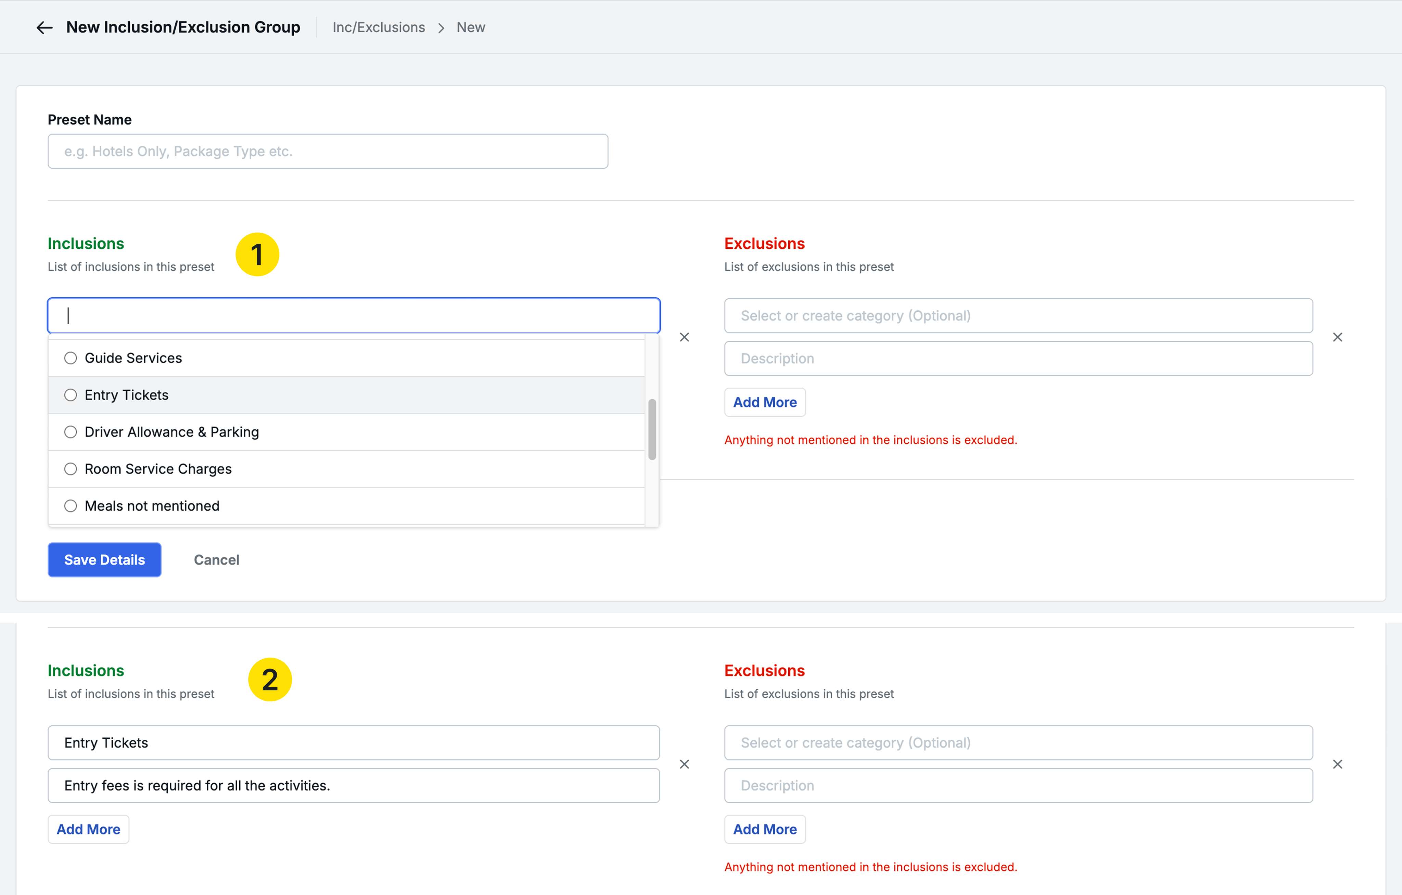Remove the bottom exclusion row with X

1337,764
